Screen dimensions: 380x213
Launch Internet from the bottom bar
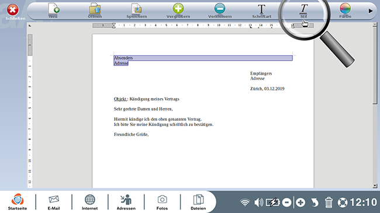89,201
